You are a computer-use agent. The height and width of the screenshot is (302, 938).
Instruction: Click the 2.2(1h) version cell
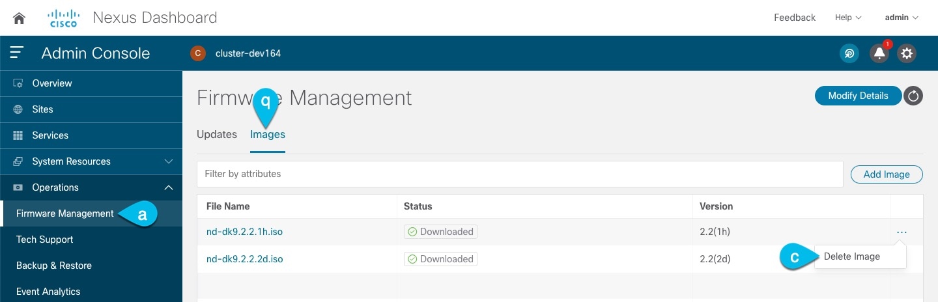tap(715, 232)
